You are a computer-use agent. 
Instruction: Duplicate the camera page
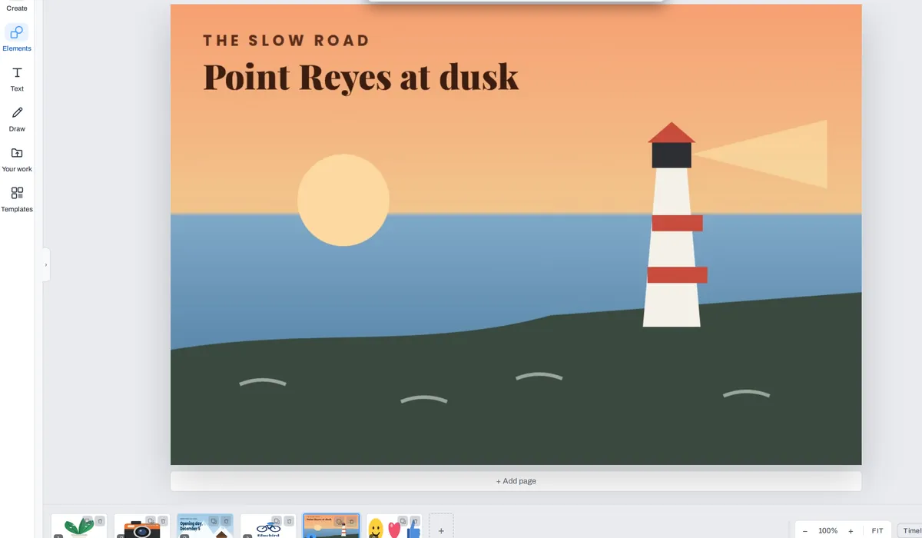[x=151, y=521]
